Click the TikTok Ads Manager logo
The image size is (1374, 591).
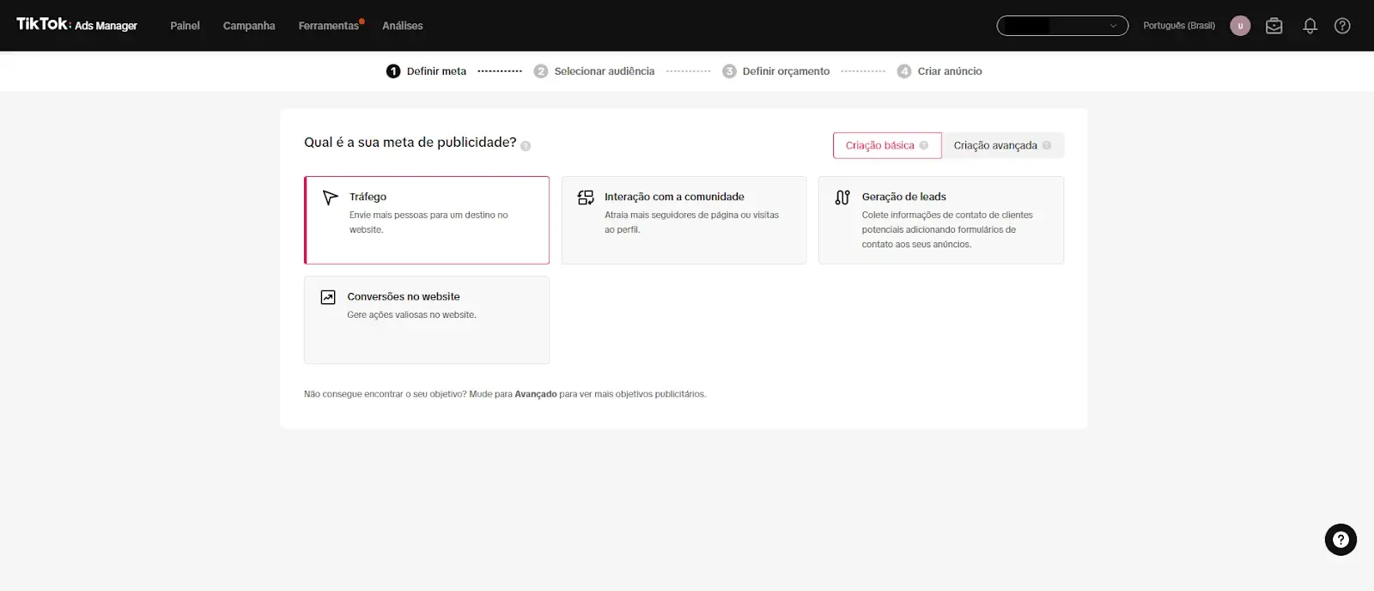(x=76, y=25)
